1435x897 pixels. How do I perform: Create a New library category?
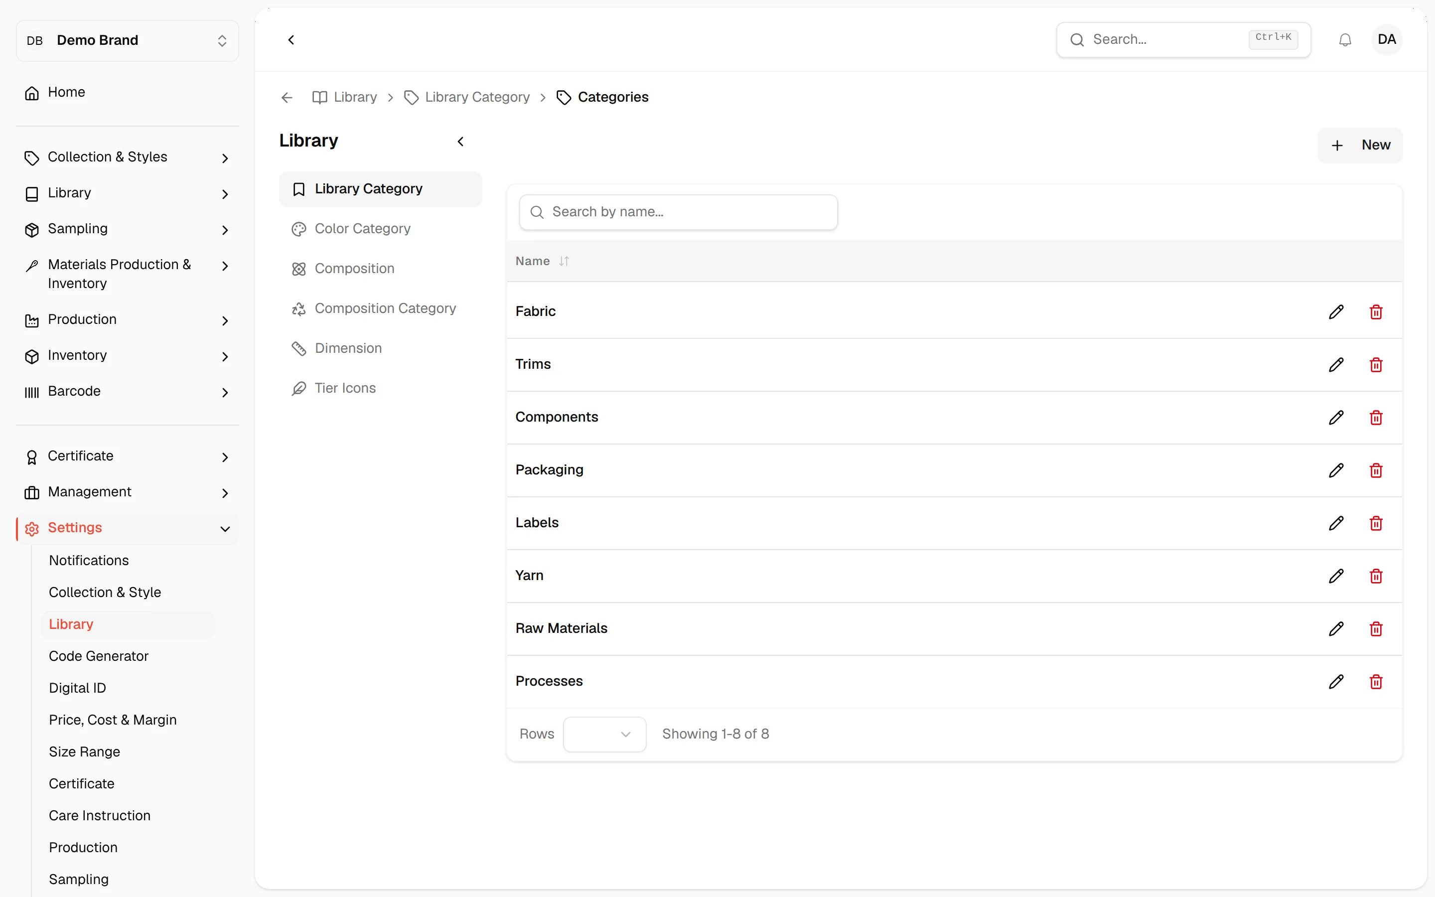(x=1360, y=146)
